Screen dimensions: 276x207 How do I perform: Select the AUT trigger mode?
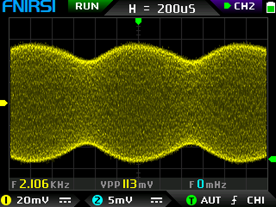pos(211,200)
